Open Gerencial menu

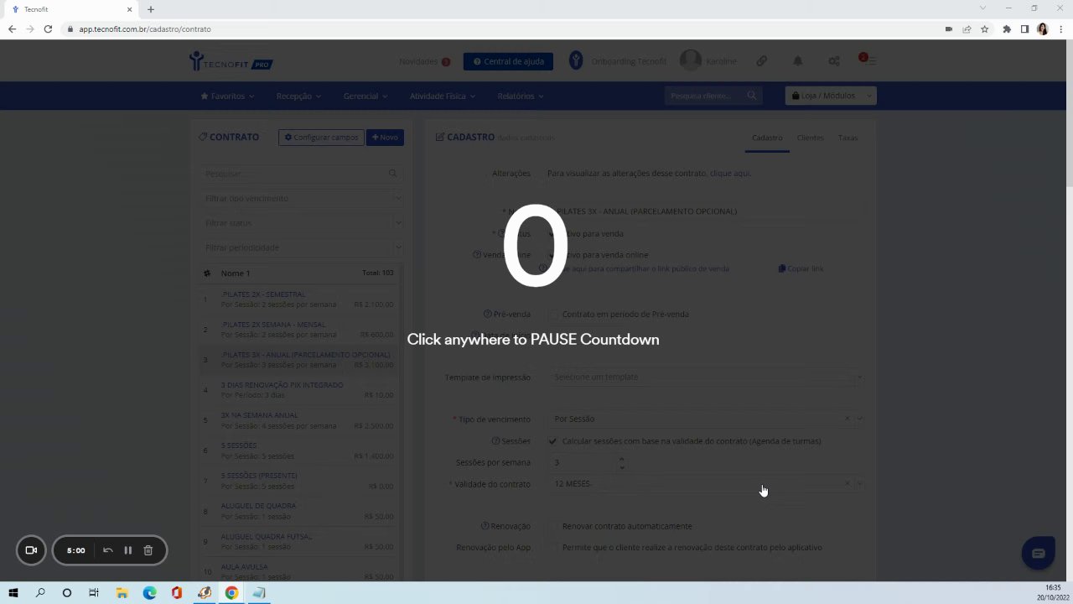tap(365, 96)
